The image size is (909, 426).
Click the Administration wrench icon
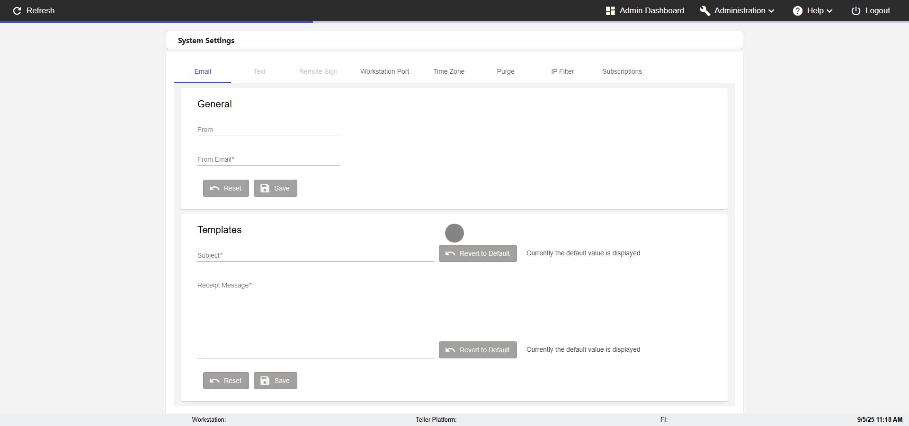coord(705,11)
